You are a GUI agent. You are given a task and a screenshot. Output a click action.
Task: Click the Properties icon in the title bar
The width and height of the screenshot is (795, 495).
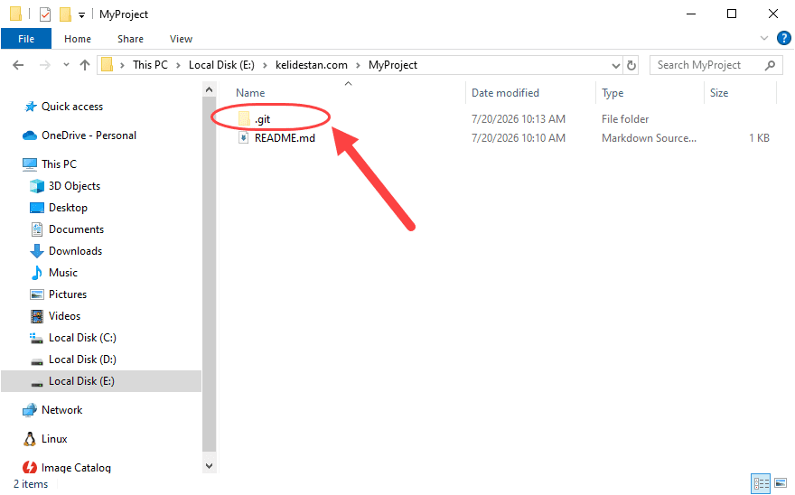(45, 14)
